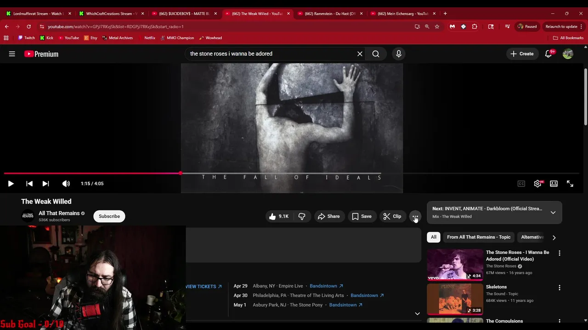Image resolution: width=588 pixels, height=330 pixels.
Task: Open the All That Remains channel avatar
Action: tap(28, 216)
